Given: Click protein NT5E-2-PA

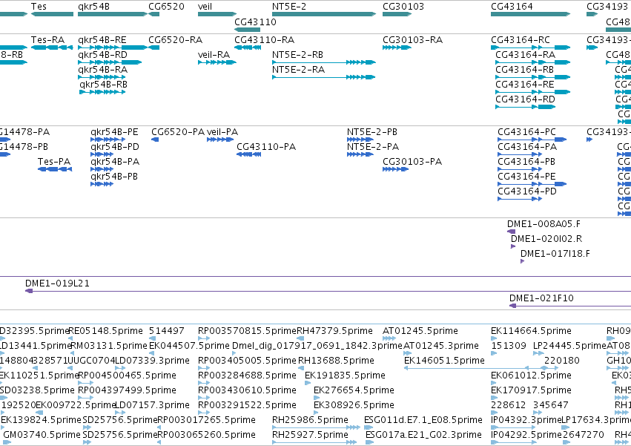Looking at the screenshot, I should (360, 154).
